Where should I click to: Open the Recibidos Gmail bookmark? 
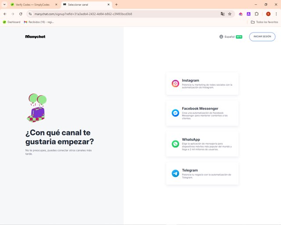click(x=39, y=22)
